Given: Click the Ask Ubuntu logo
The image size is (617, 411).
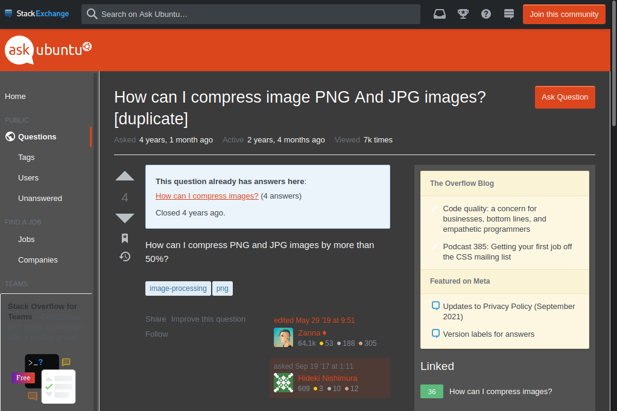Looking at the screenshot, I should click(x=48, y=49).
